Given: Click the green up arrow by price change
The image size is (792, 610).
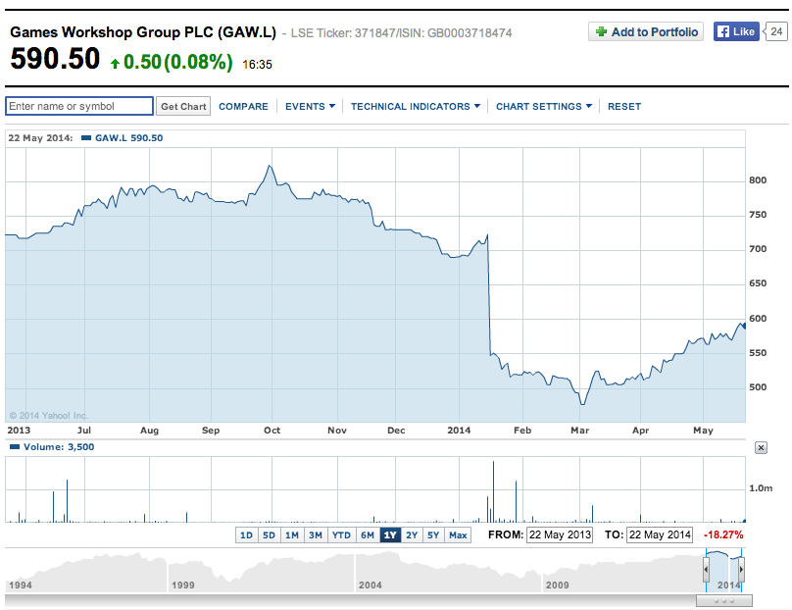Looking at the screenshot, I should [115, 63].
